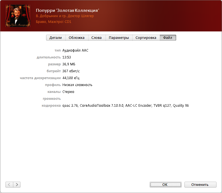Click the duration value 13:53
222x193 pixels.
coord(67,57)
